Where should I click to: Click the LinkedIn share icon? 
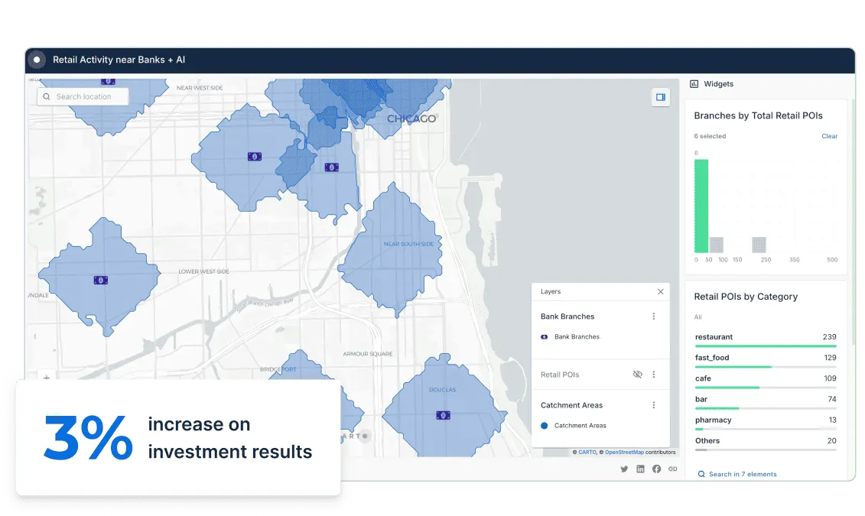pos(640,469)
